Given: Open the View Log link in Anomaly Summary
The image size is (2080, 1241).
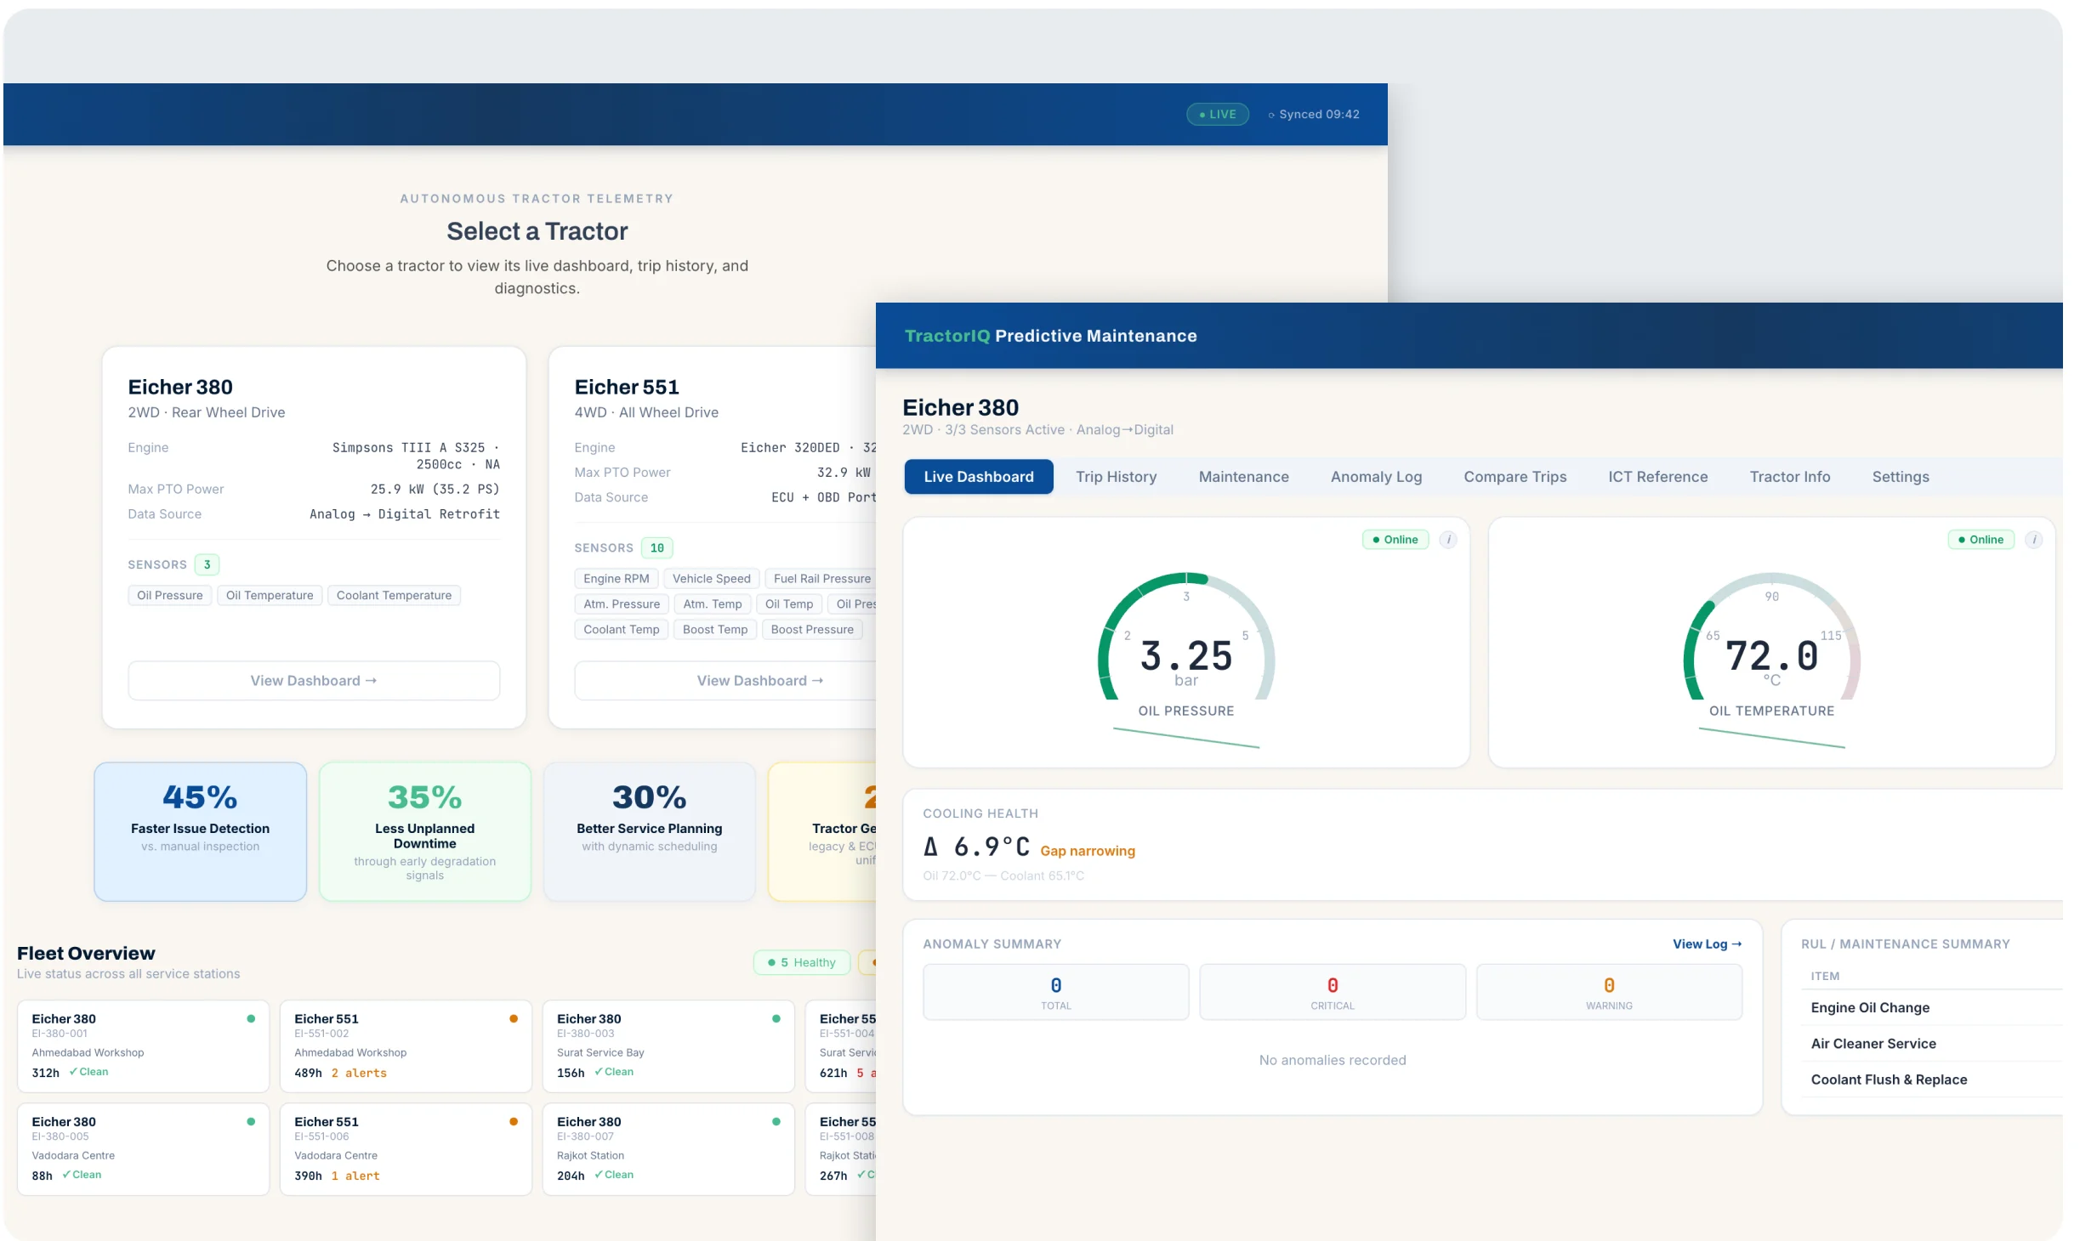Looking at the screenshot, I should tap(1708, 944).
